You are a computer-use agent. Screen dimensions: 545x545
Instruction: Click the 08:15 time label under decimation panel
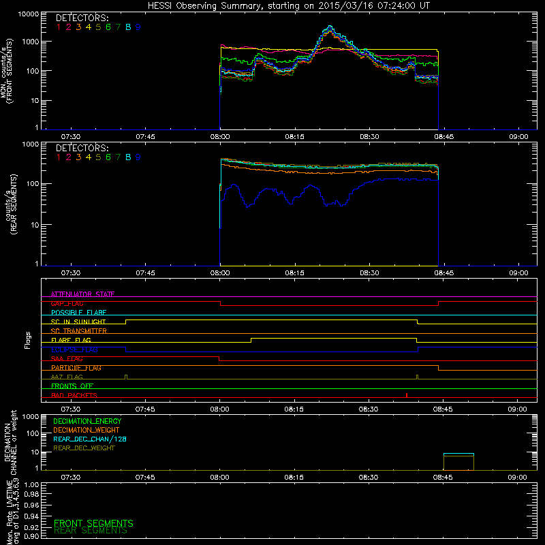[x=294, y=478]
